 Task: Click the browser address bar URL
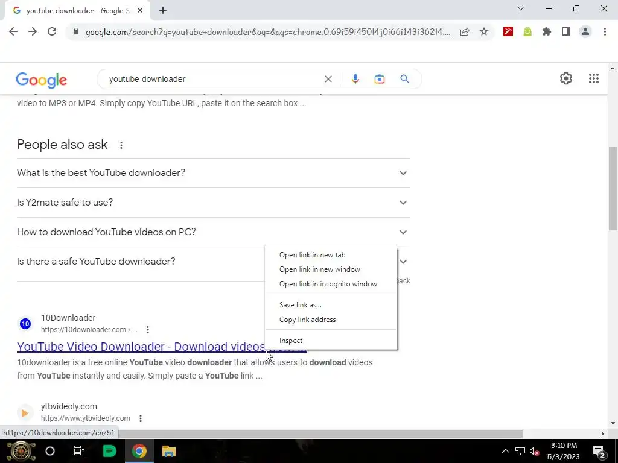(267, 32)
